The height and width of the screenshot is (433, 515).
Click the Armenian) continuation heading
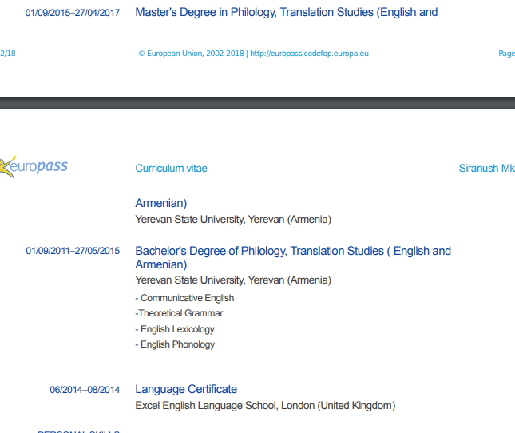pyautogui.click(x=161, y=203)
